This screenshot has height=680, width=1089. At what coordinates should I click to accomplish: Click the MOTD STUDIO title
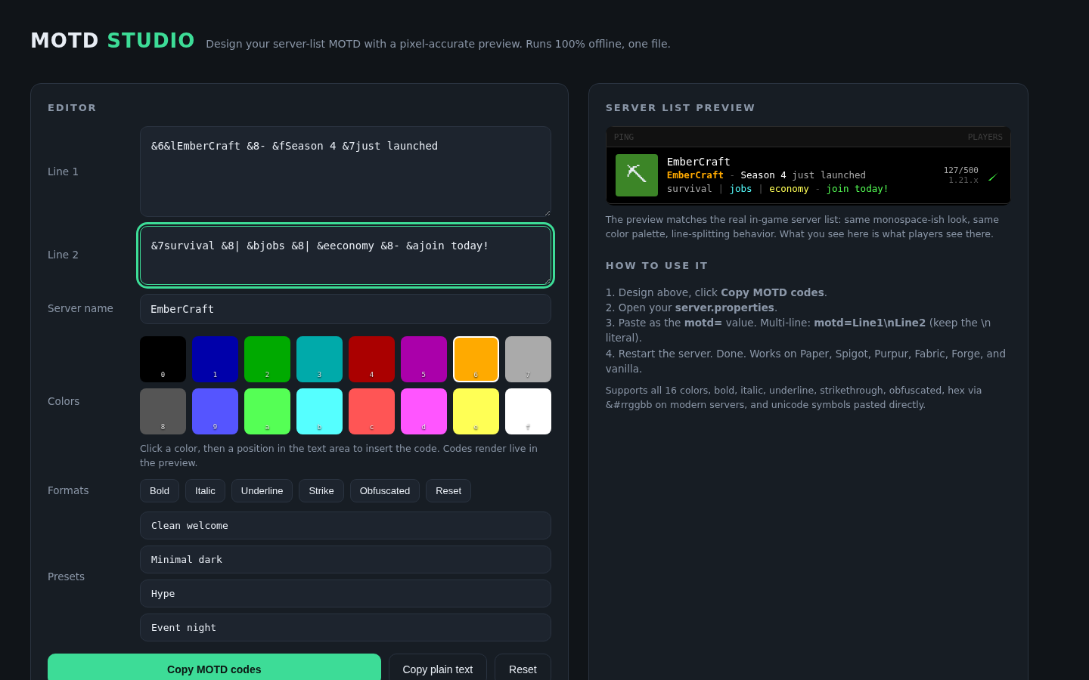[x=113, y=40]
